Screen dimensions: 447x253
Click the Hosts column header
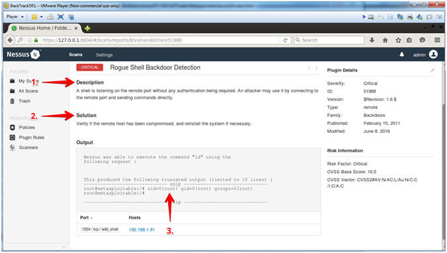tap(134, 217)
